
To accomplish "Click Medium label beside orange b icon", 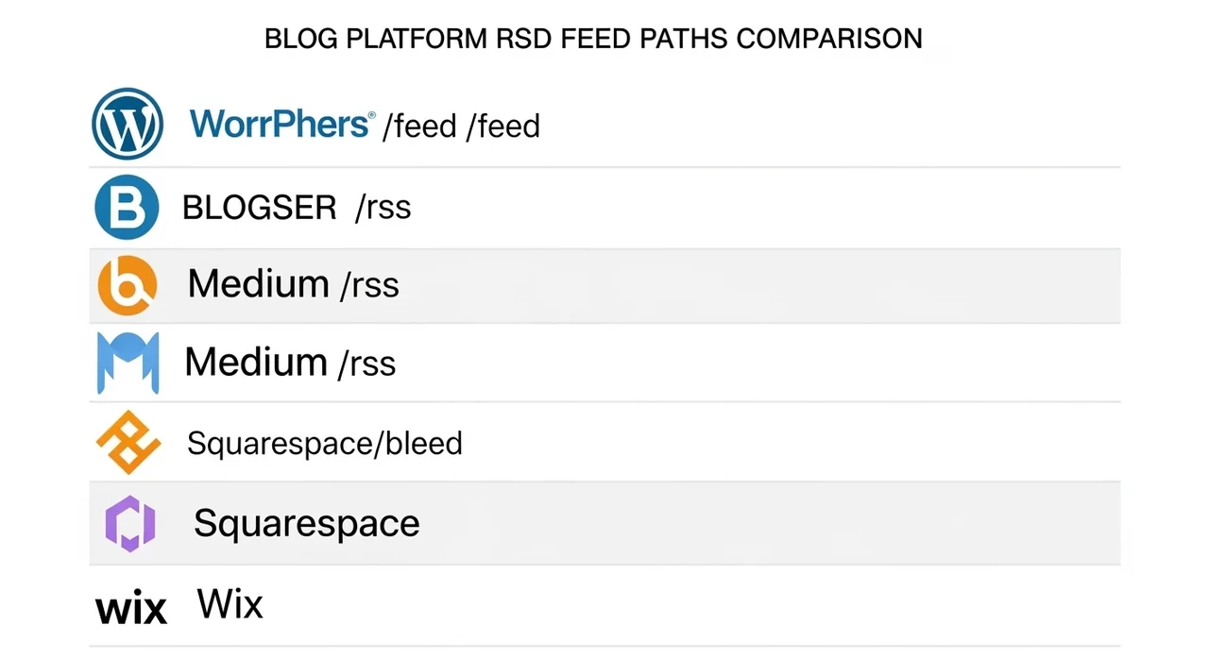I will pyautogui.click(x=258, y=283).
